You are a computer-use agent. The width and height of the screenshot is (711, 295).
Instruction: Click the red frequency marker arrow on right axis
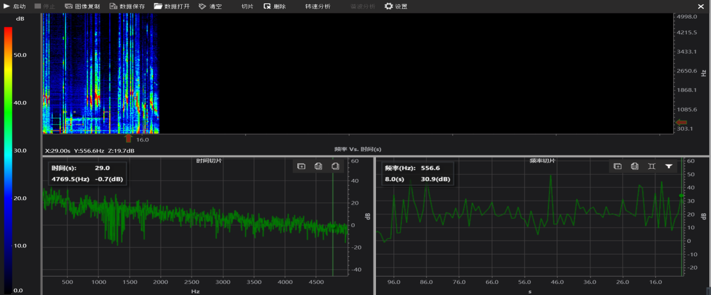click(681, 122)
